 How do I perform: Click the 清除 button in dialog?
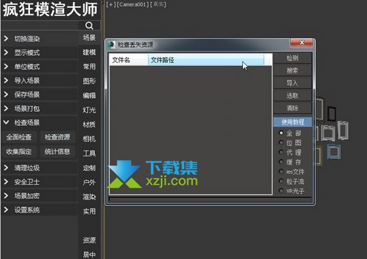click(292, 108)
